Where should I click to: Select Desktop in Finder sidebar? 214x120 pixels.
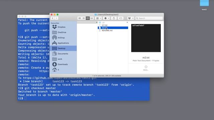[x=63, y=48]
